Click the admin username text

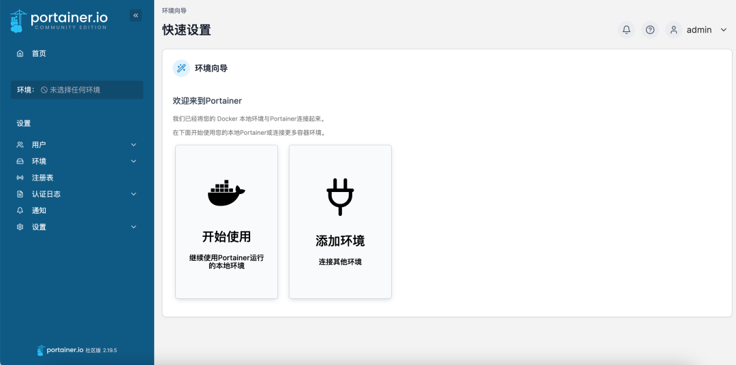[x=699, y=30]
